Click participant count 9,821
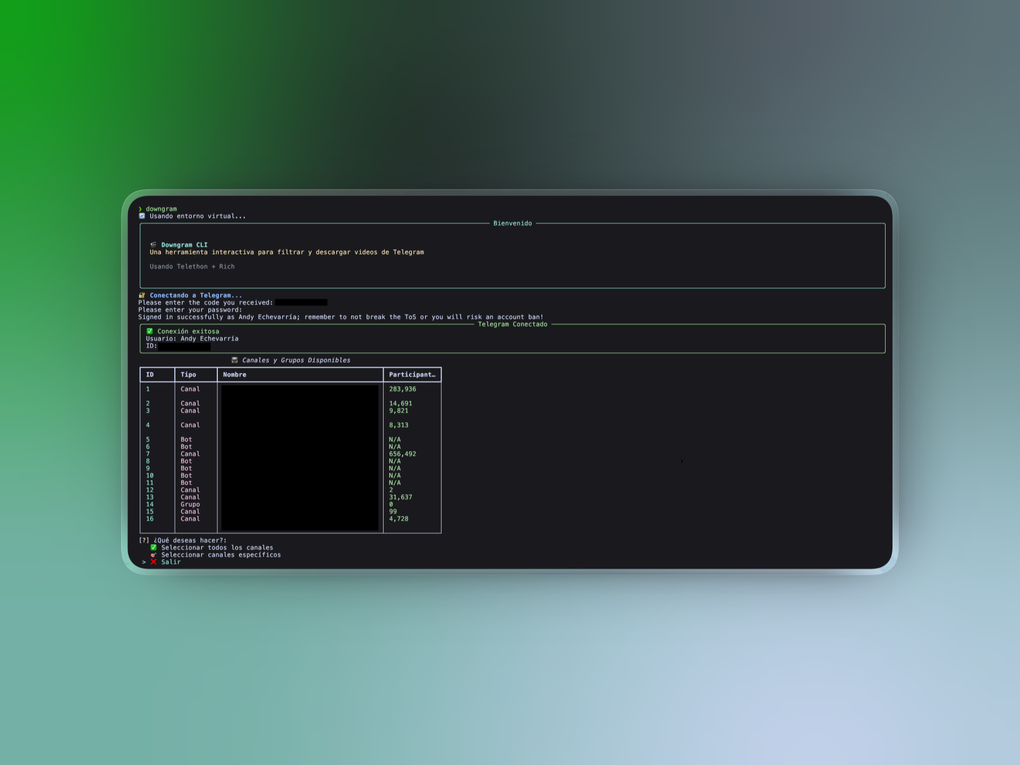 (x=399, y=411)
